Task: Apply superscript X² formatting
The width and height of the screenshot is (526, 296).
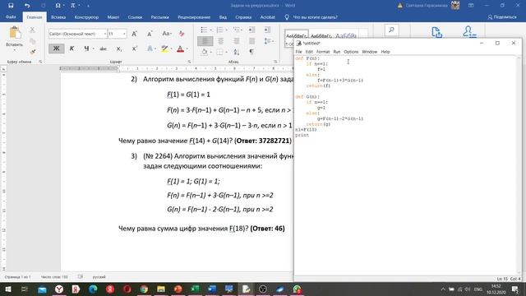Action: (x=134, y=49)
